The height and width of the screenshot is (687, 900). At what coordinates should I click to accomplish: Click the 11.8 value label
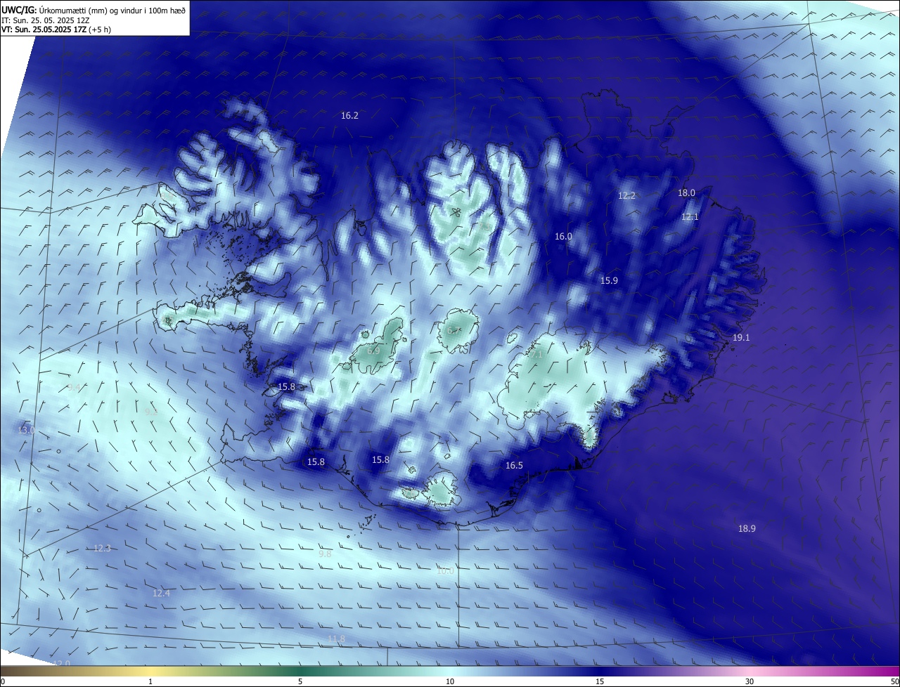click(x=336, y=639)
